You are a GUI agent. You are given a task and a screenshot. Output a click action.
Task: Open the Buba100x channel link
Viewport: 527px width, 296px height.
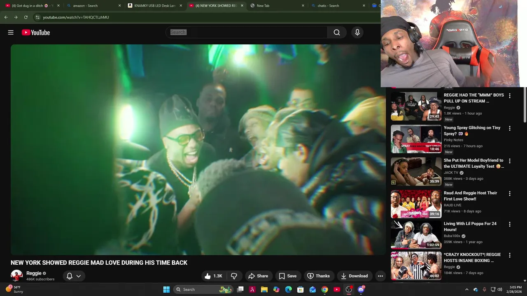(x=452, y=236)
